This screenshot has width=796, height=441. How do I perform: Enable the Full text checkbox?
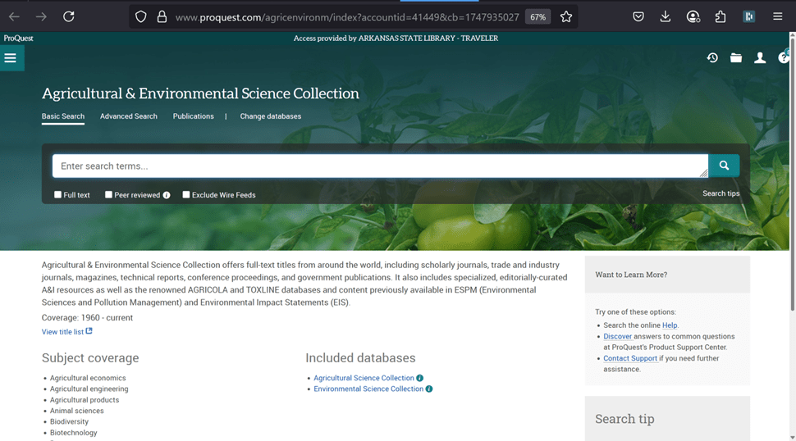[x=58, y=195]
